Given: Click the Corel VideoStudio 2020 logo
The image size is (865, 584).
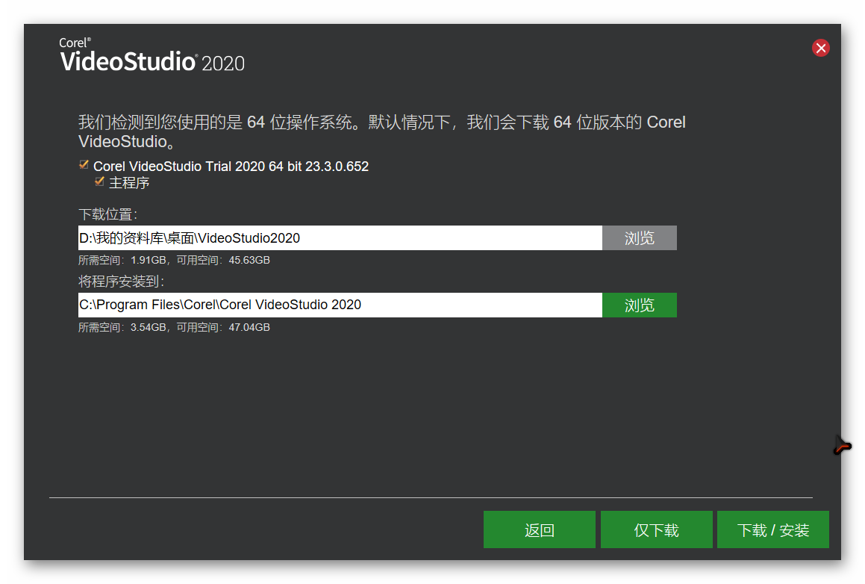Looking at the screenshot, I should 152,55.
